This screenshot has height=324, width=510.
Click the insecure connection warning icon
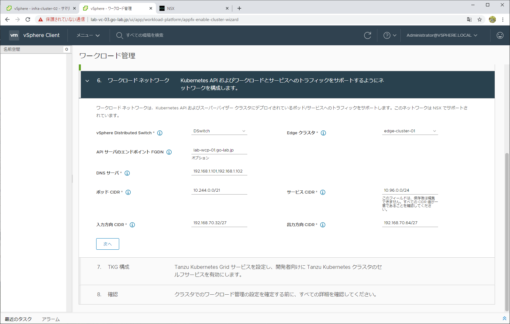pyautogui.click(x=41, y=19)
